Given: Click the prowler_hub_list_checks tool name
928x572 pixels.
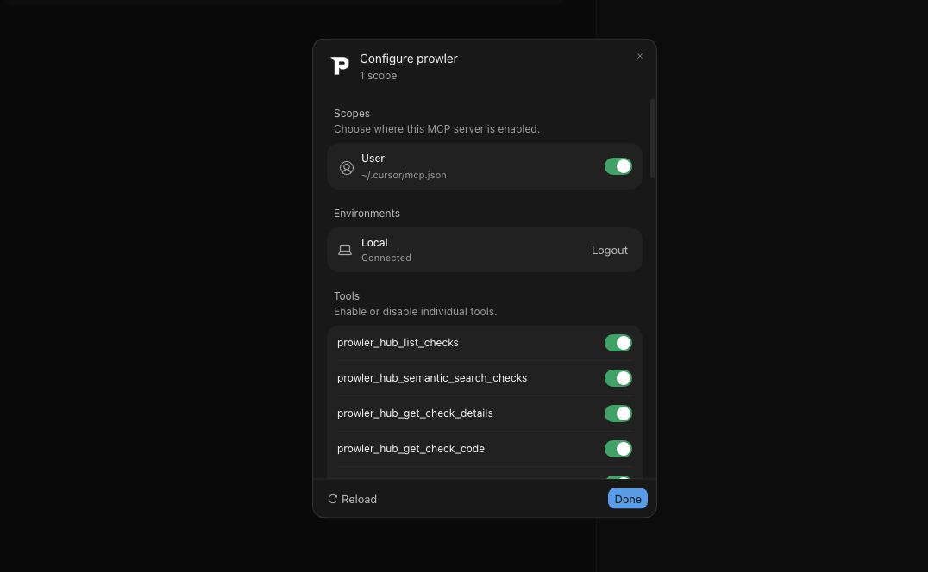Looking at the screenshot, I should click(x=398, y=343).
